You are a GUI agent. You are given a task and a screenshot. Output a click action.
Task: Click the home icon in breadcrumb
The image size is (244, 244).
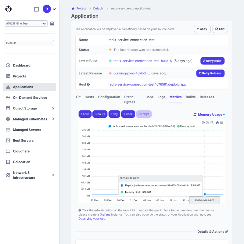[73, 9]
